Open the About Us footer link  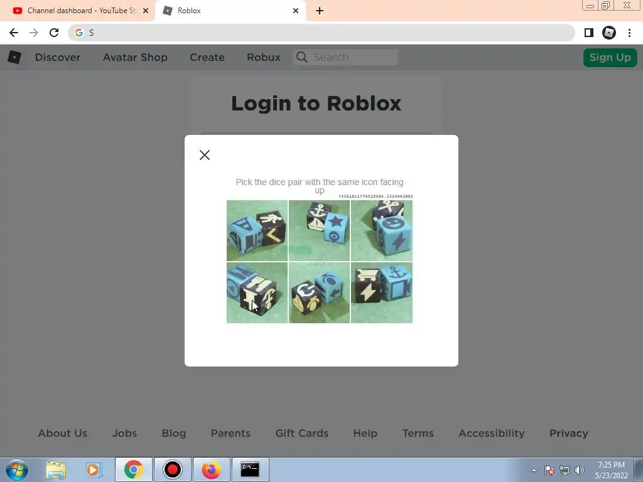click(63, 433)
